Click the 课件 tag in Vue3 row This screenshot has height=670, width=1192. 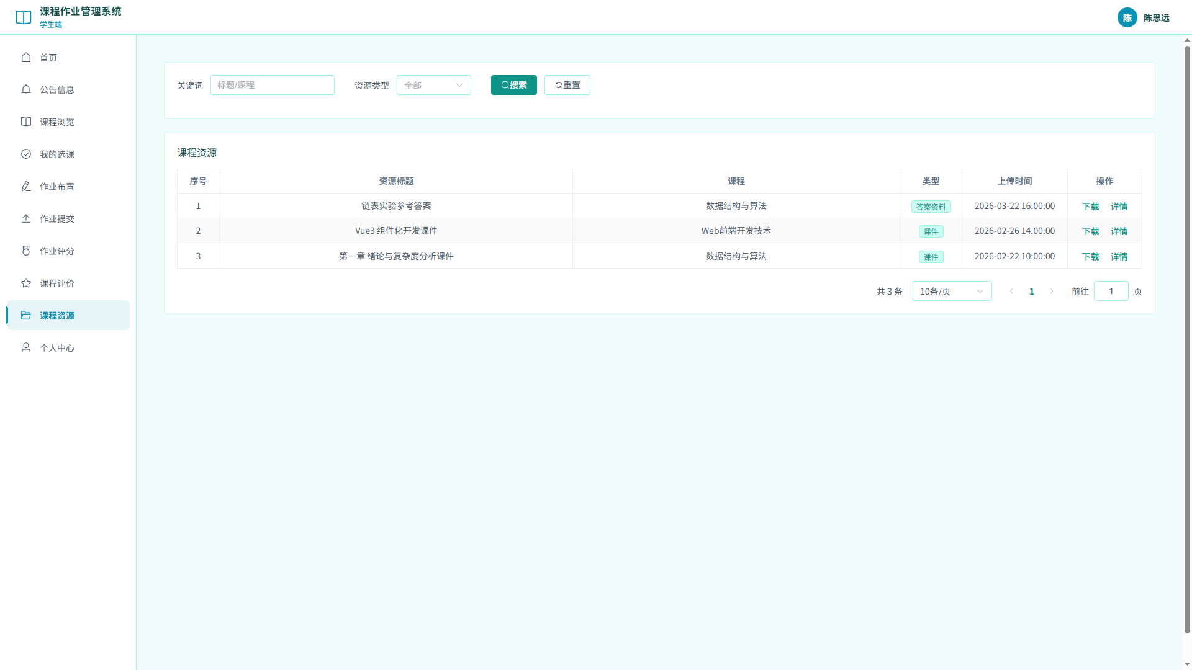[931, 231]
